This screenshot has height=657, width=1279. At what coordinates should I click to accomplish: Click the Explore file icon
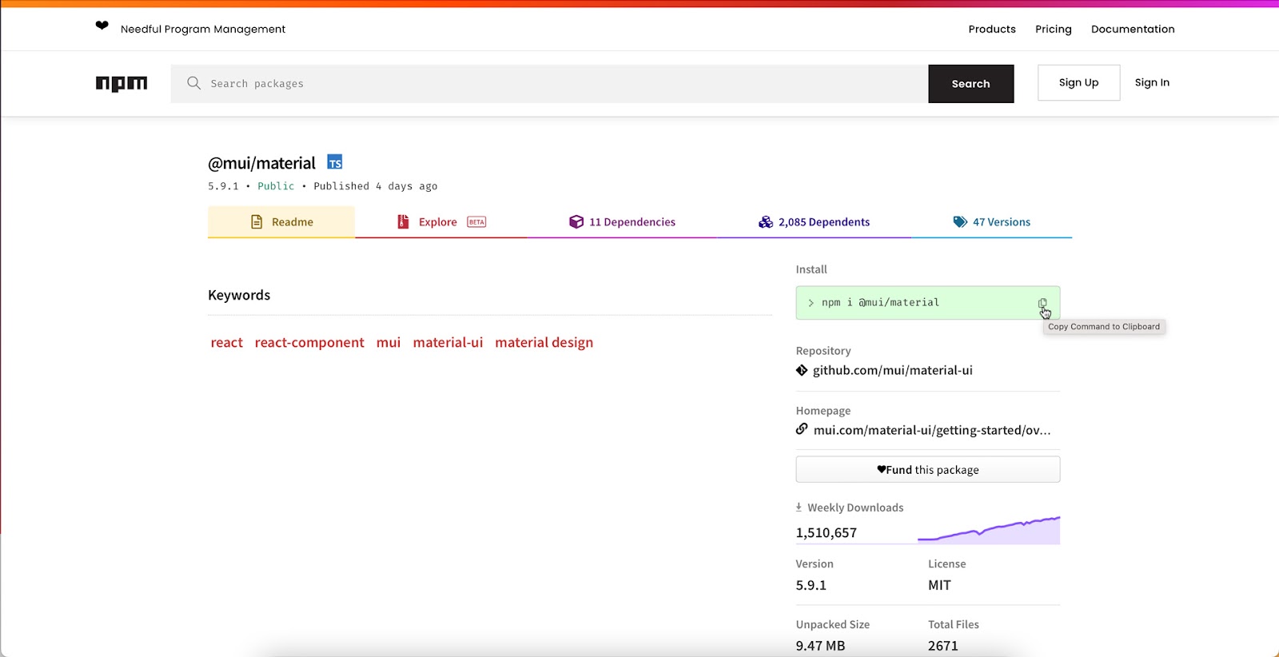tap(404, 222)
